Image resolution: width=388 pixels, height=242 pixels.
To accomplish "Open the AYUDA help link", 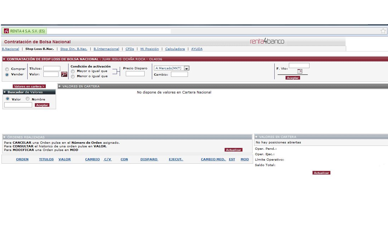I will (x=197, y=49).
